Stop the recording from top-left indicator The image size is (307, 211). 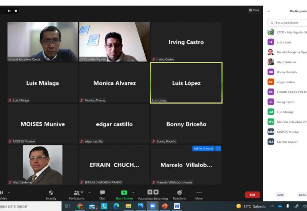click(x=16, y=11)
